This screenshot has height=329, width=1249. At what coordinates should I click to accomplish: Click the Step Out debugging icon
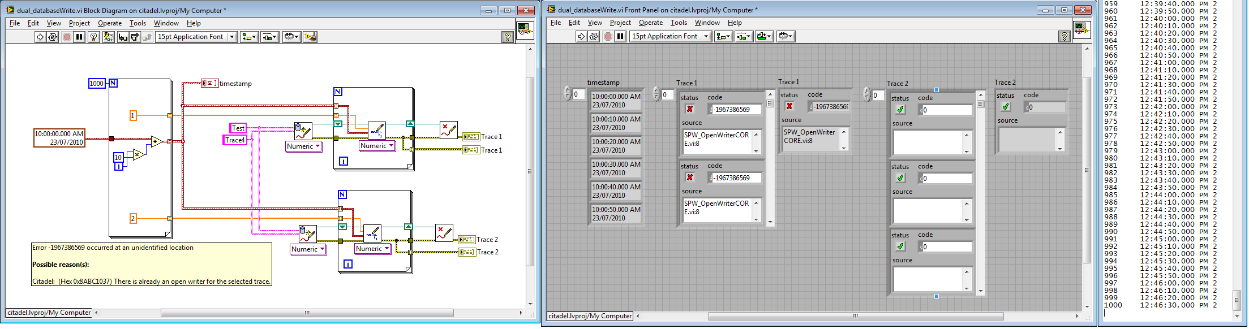click(147, 37)
